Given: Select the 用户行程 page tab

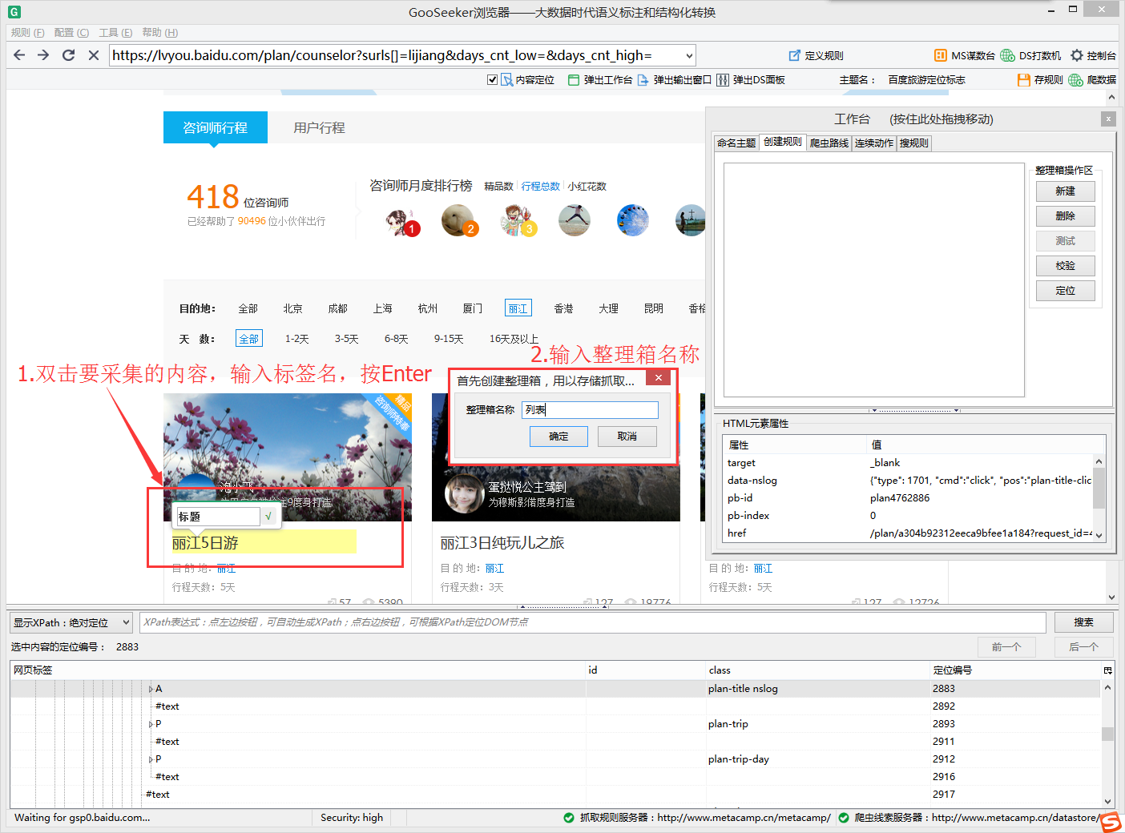Looking at the screenshot, I should tap(319, 127).
